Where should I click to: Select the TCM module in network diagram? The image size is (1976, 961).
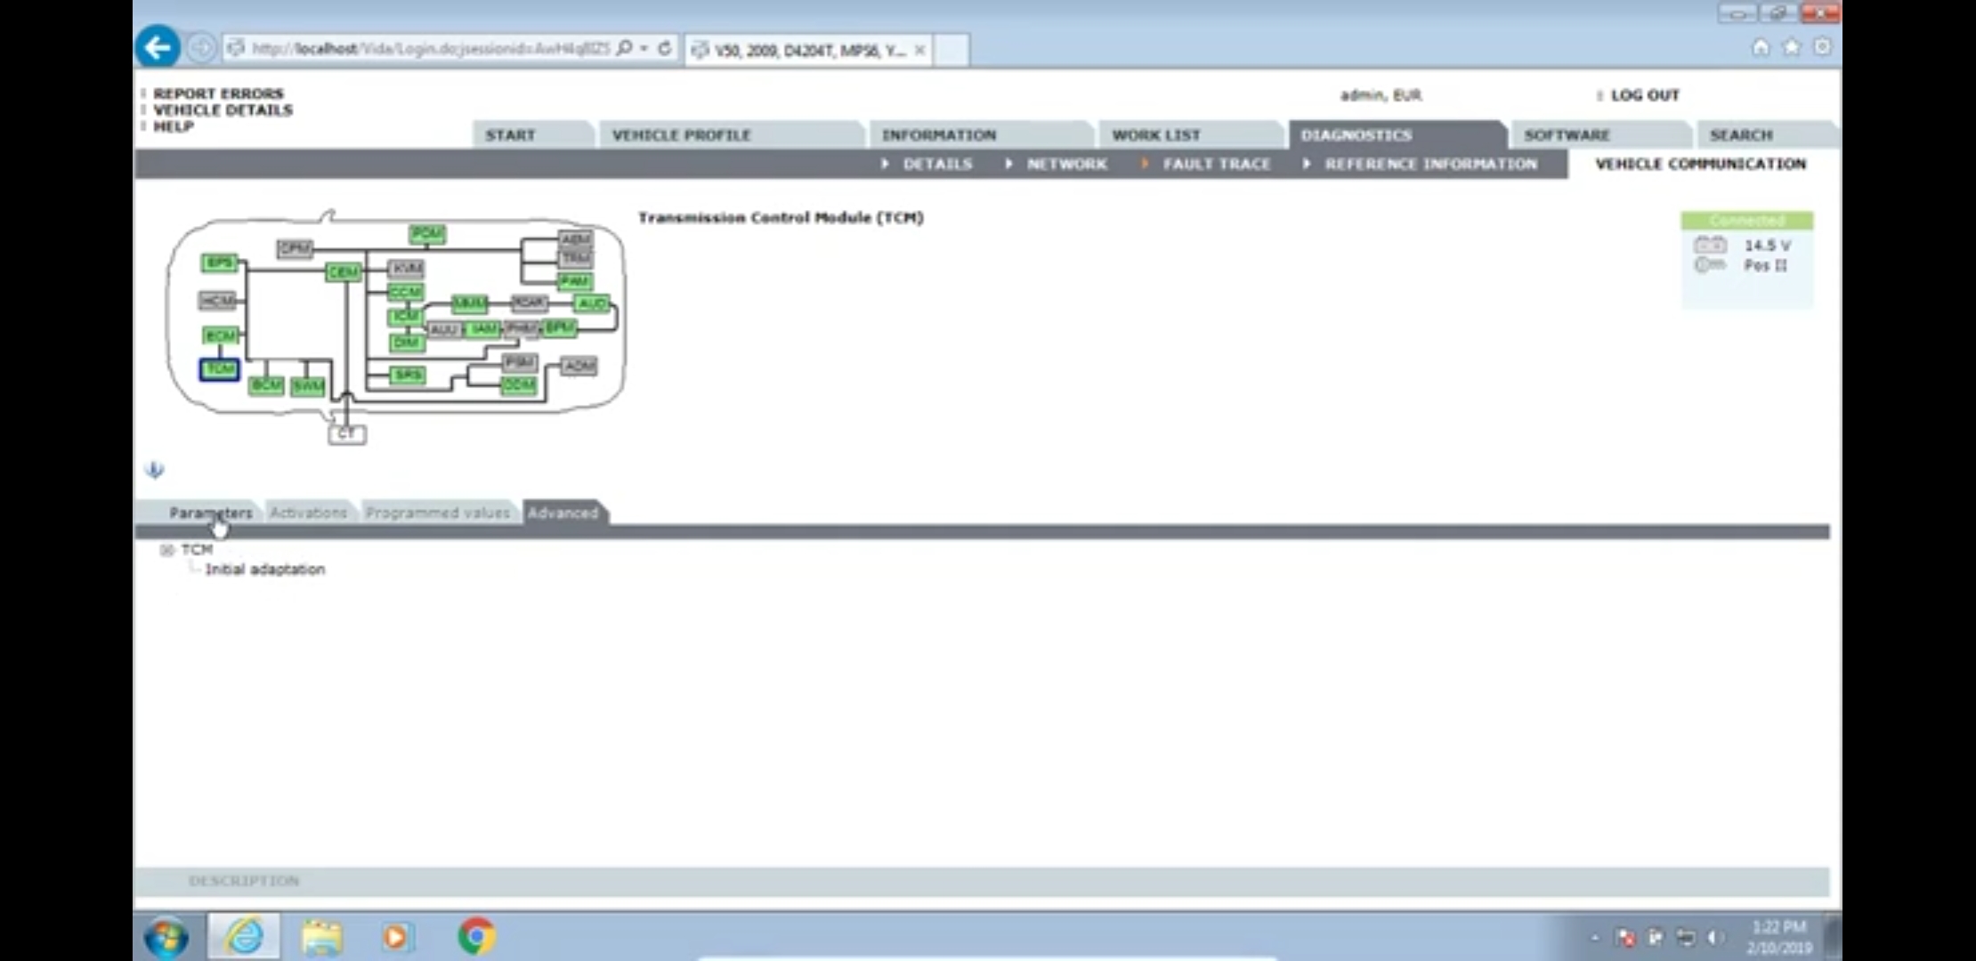click(x=219, y=368)
